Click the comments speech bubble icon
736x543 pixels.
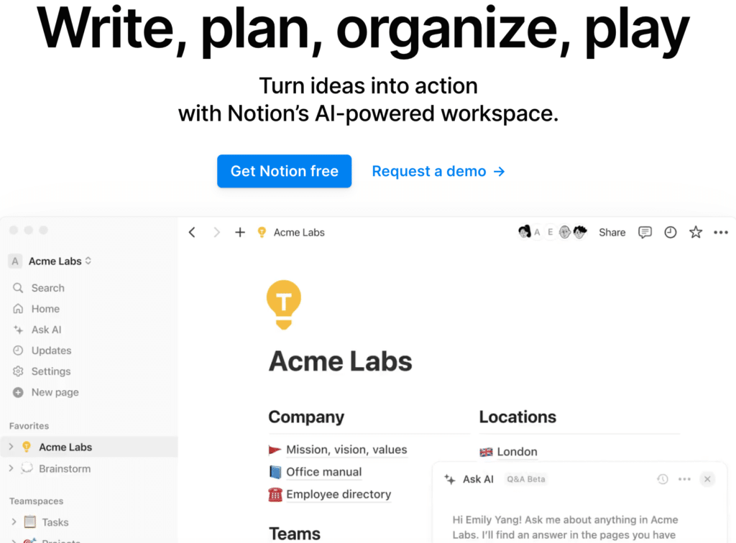click(645, 232)
